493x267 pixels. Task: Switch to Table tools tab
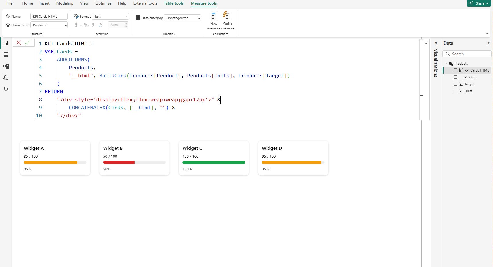coord(174,3)
